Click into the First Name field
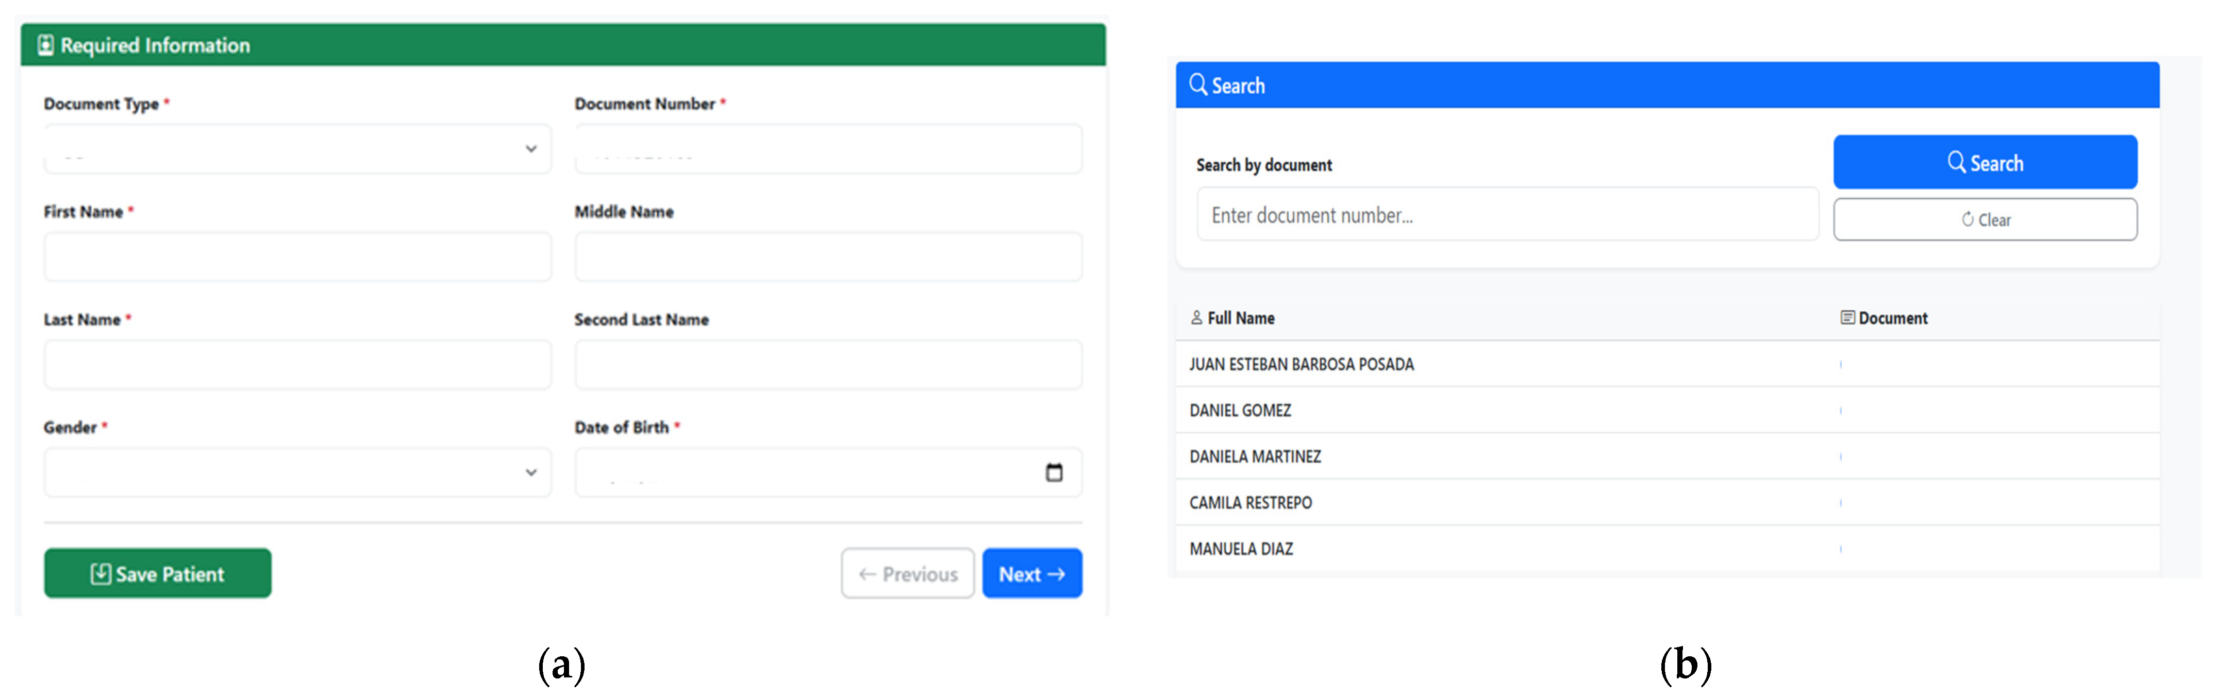Screen dimensions: 2217x697 (x=297, y=257)
